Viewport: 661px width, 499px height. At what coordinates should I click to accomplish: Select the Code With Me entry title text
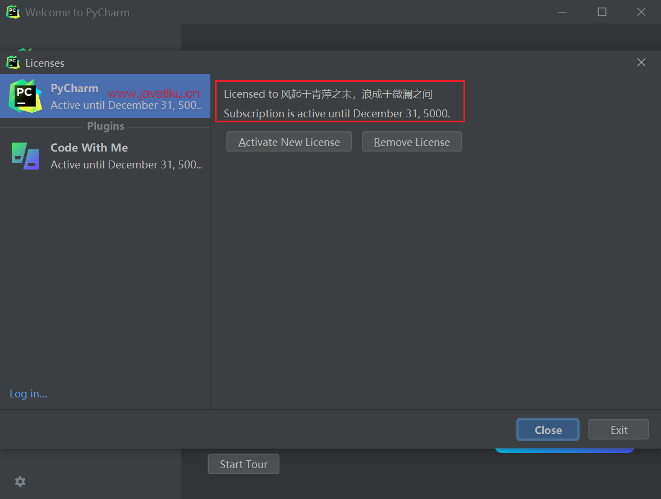pos(89,148)
